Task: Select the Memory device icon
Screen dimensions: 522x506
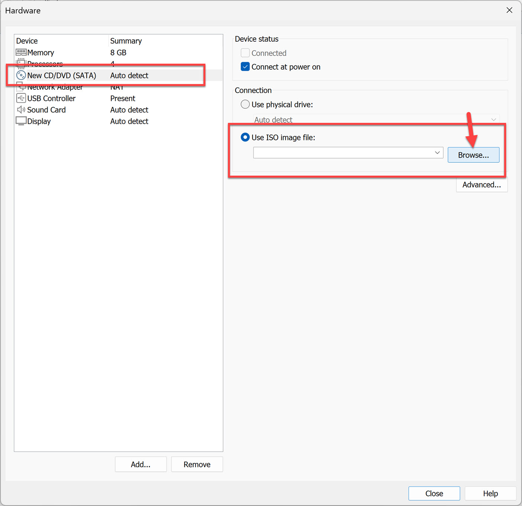Action: [21, 52]
